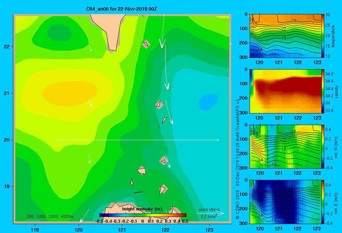The image size is (342, 233).
Task: Click the '33.8' tick on salinity scale
Action: (x=329, y=111)
